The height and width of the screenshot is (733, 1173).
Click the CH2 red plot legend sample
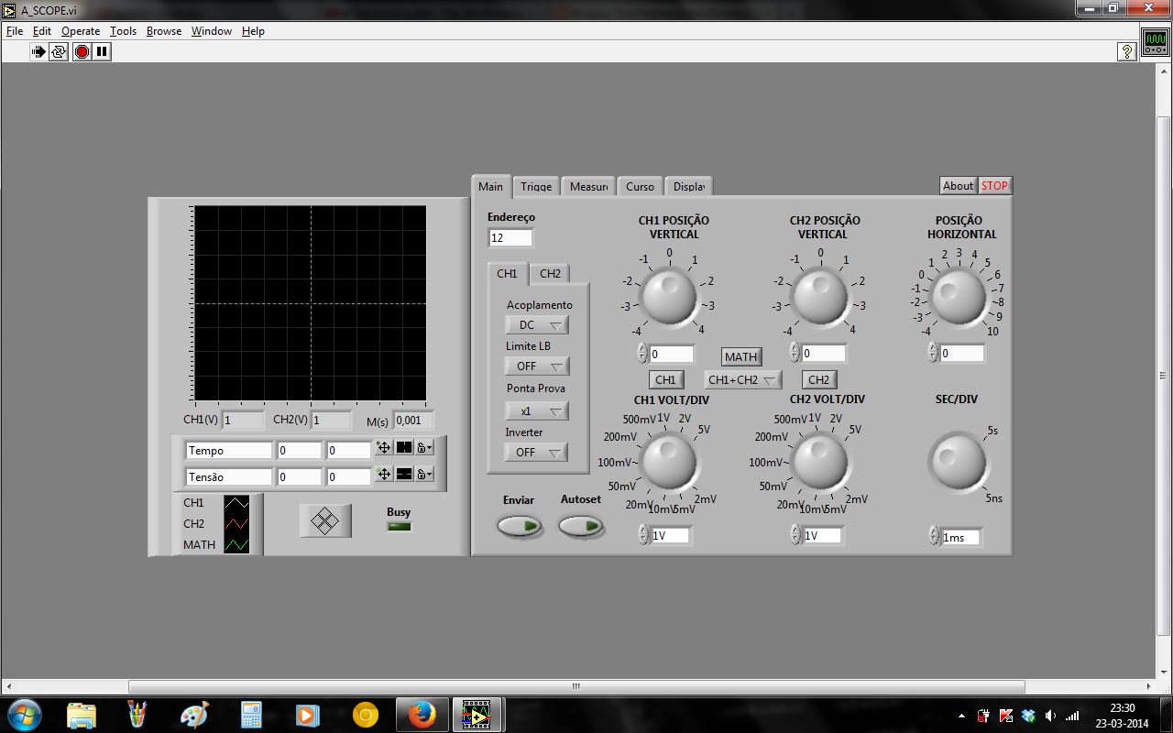[x=236, y=524]
